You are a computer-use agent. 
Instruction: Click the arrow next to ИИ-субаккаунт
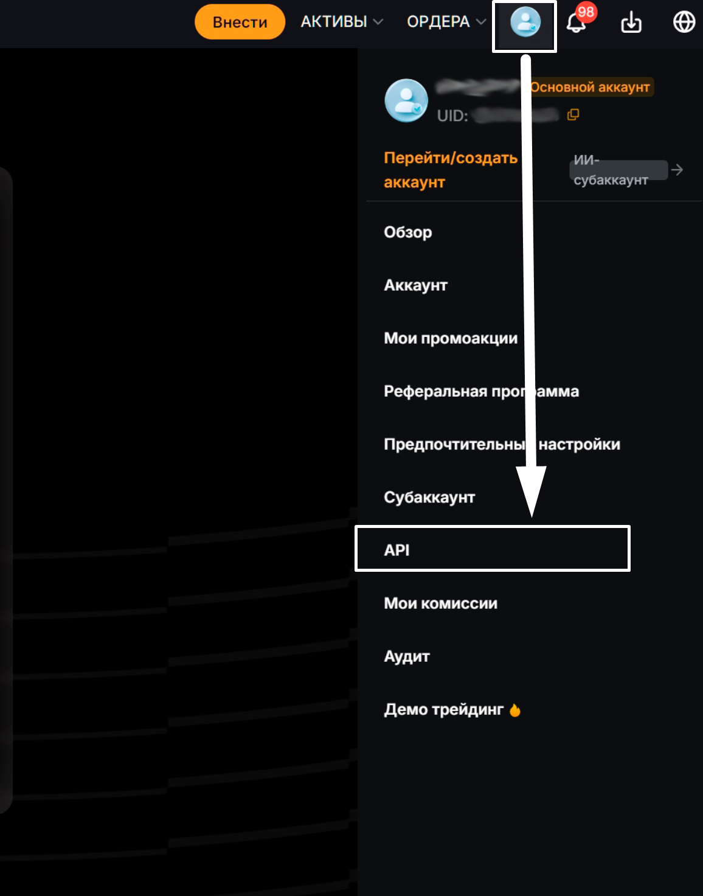677,170
